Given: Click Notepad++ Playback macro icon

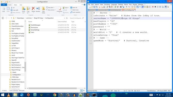Looking at the screenshot, I should pyautogui.click(x=158, y=7).
